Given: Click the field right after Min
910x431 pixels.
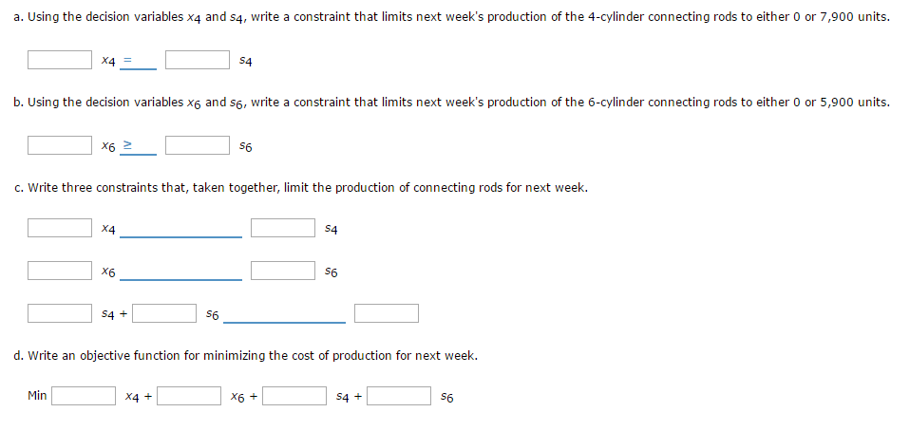Looking at the screenshot, I should tap(84, 396).
